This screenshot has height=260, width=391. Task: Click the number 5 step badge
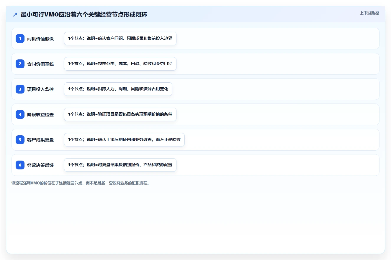(x=20, y=140)
